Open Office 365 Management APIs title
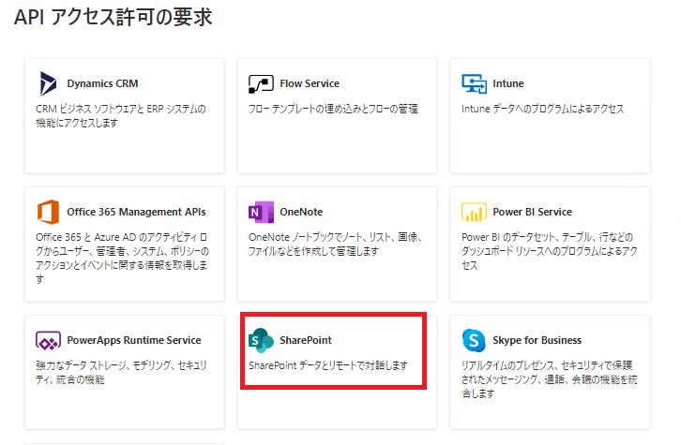Screen dimensions: 681x445 point(136,212)
